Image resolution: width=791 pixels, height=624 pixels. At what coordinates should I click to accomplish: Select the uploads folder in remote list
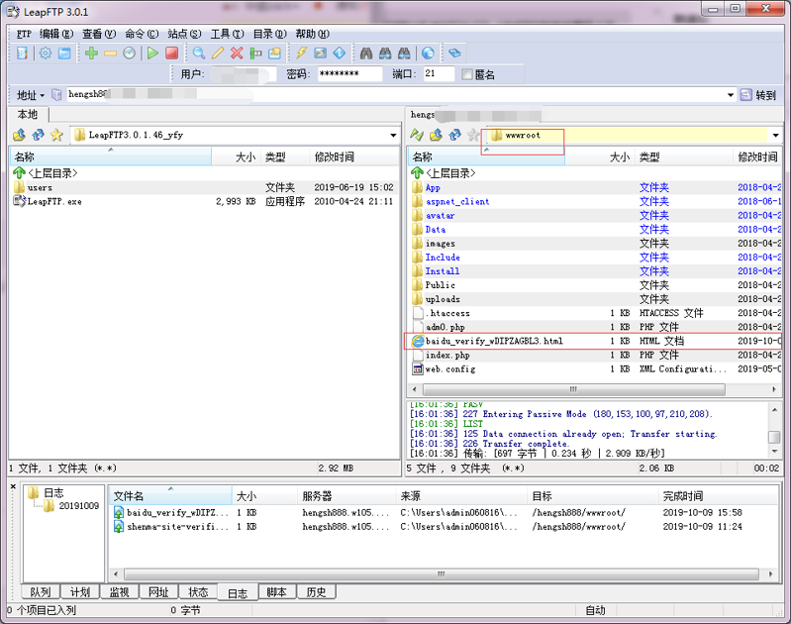(594, 299)
